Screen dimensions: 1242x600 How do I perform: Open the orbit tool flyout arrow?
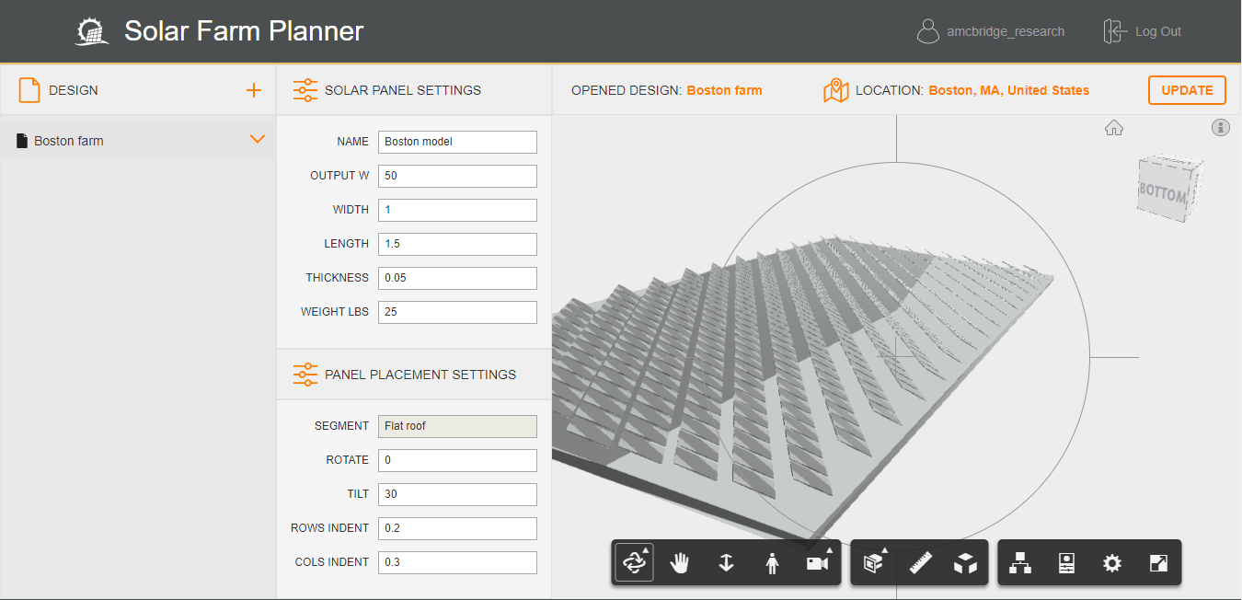(647, 550)
